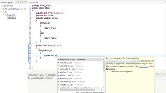Open console display dropdown arrow
This screenshot has height=93, width=166.
[x=159, y=74]
